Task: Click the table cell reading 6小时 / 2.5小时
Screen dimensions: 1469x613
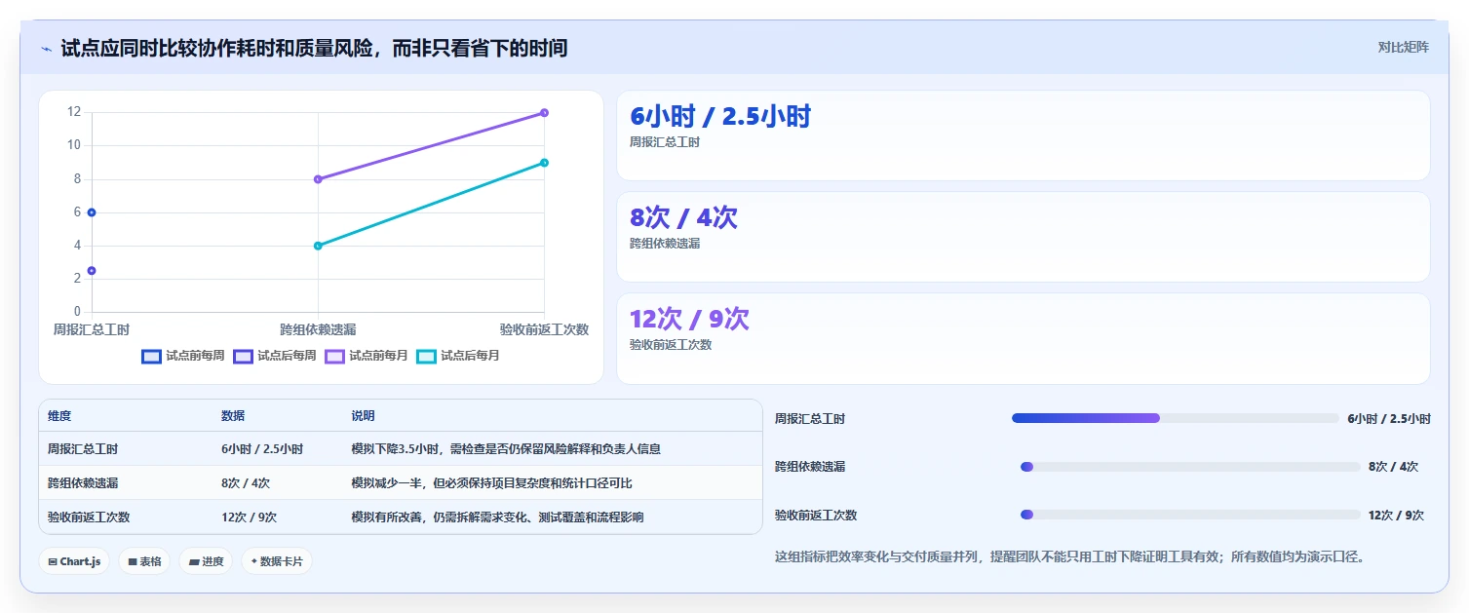Action: [262, 449]
